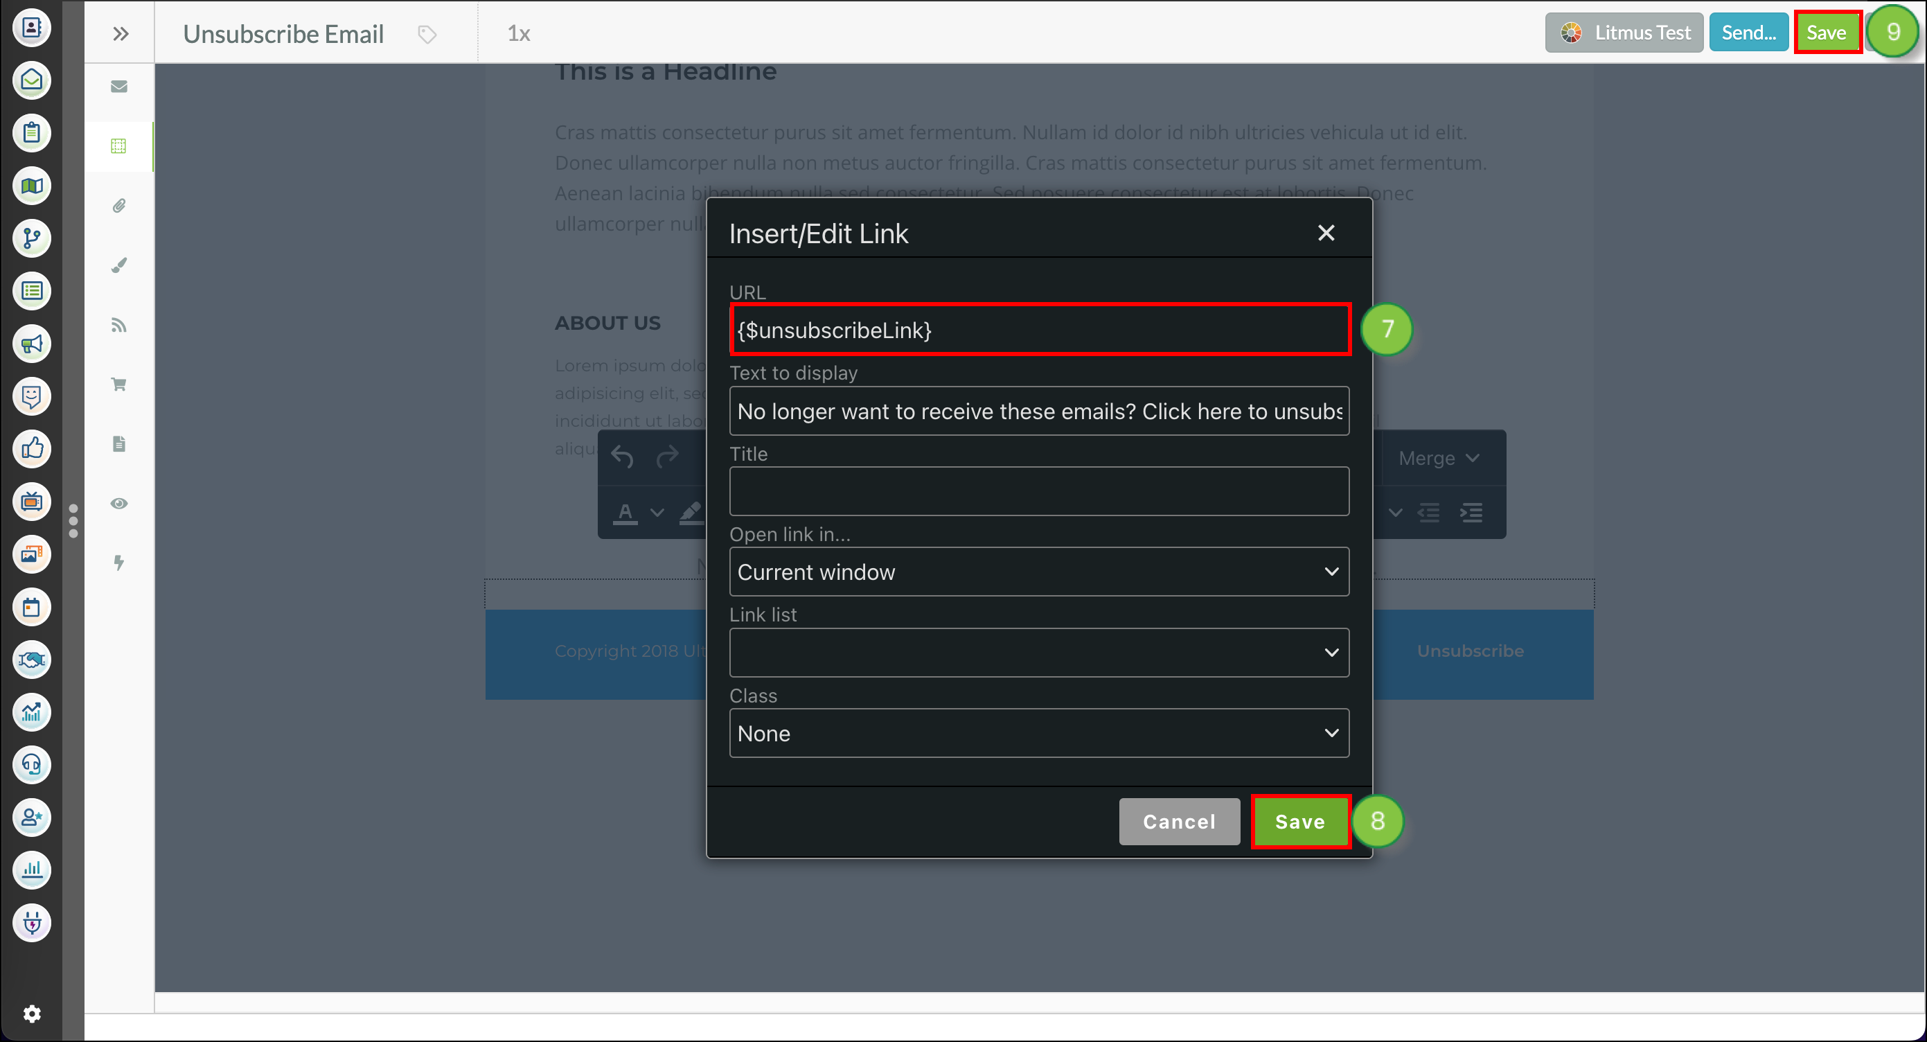Open the plug integrations icon in sidebar
Image resolution: width=1927 pixels, height=1042 pixels.
point(31,923)
